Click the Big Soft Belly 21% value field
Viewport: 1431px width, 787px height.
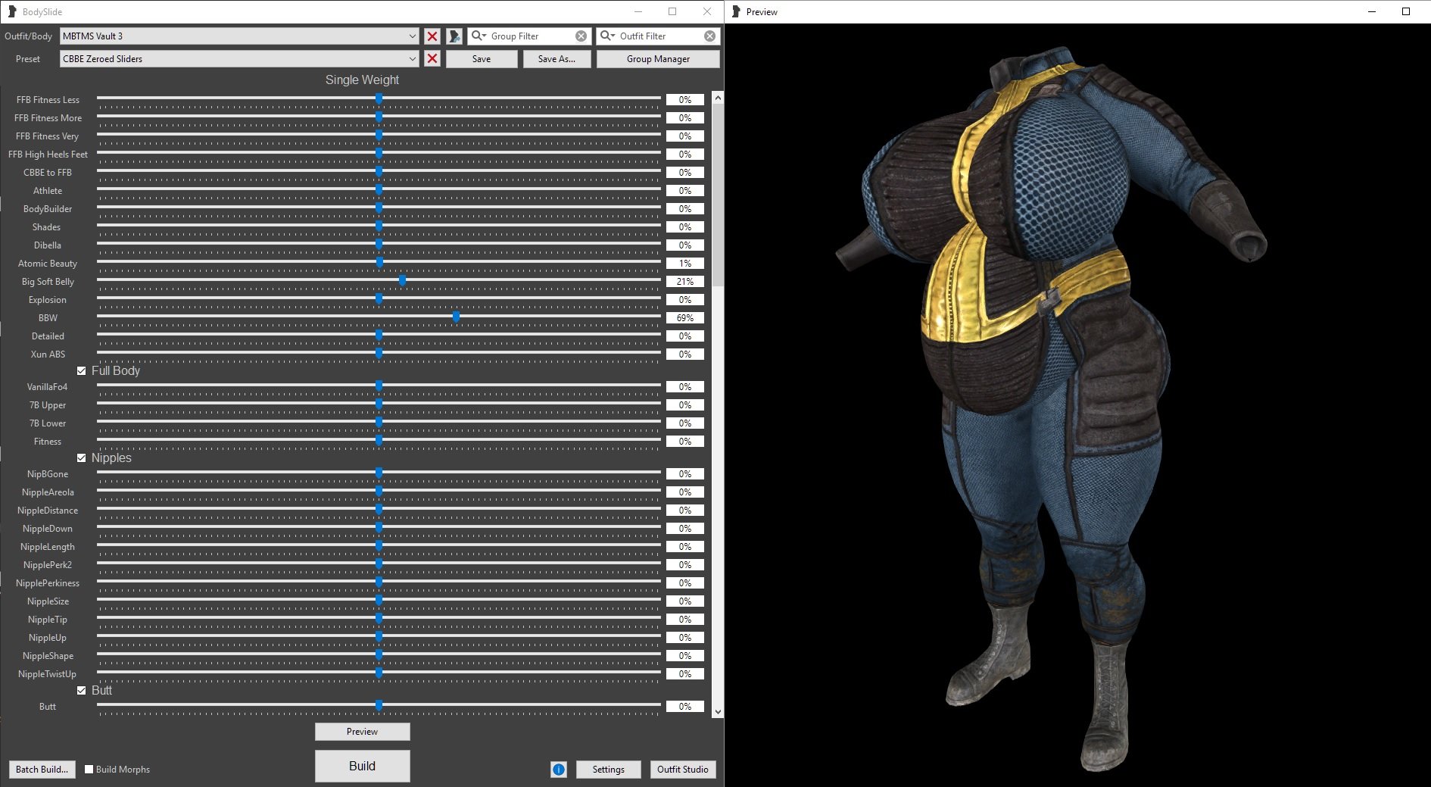[x=685, y=282]
